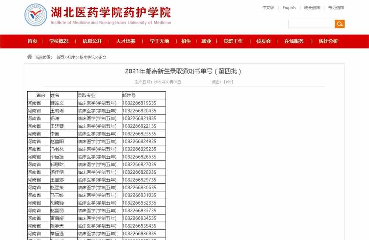Select mail number 1082266822135
The width and height of the screenshot is (369, 240).
(139, 126)
